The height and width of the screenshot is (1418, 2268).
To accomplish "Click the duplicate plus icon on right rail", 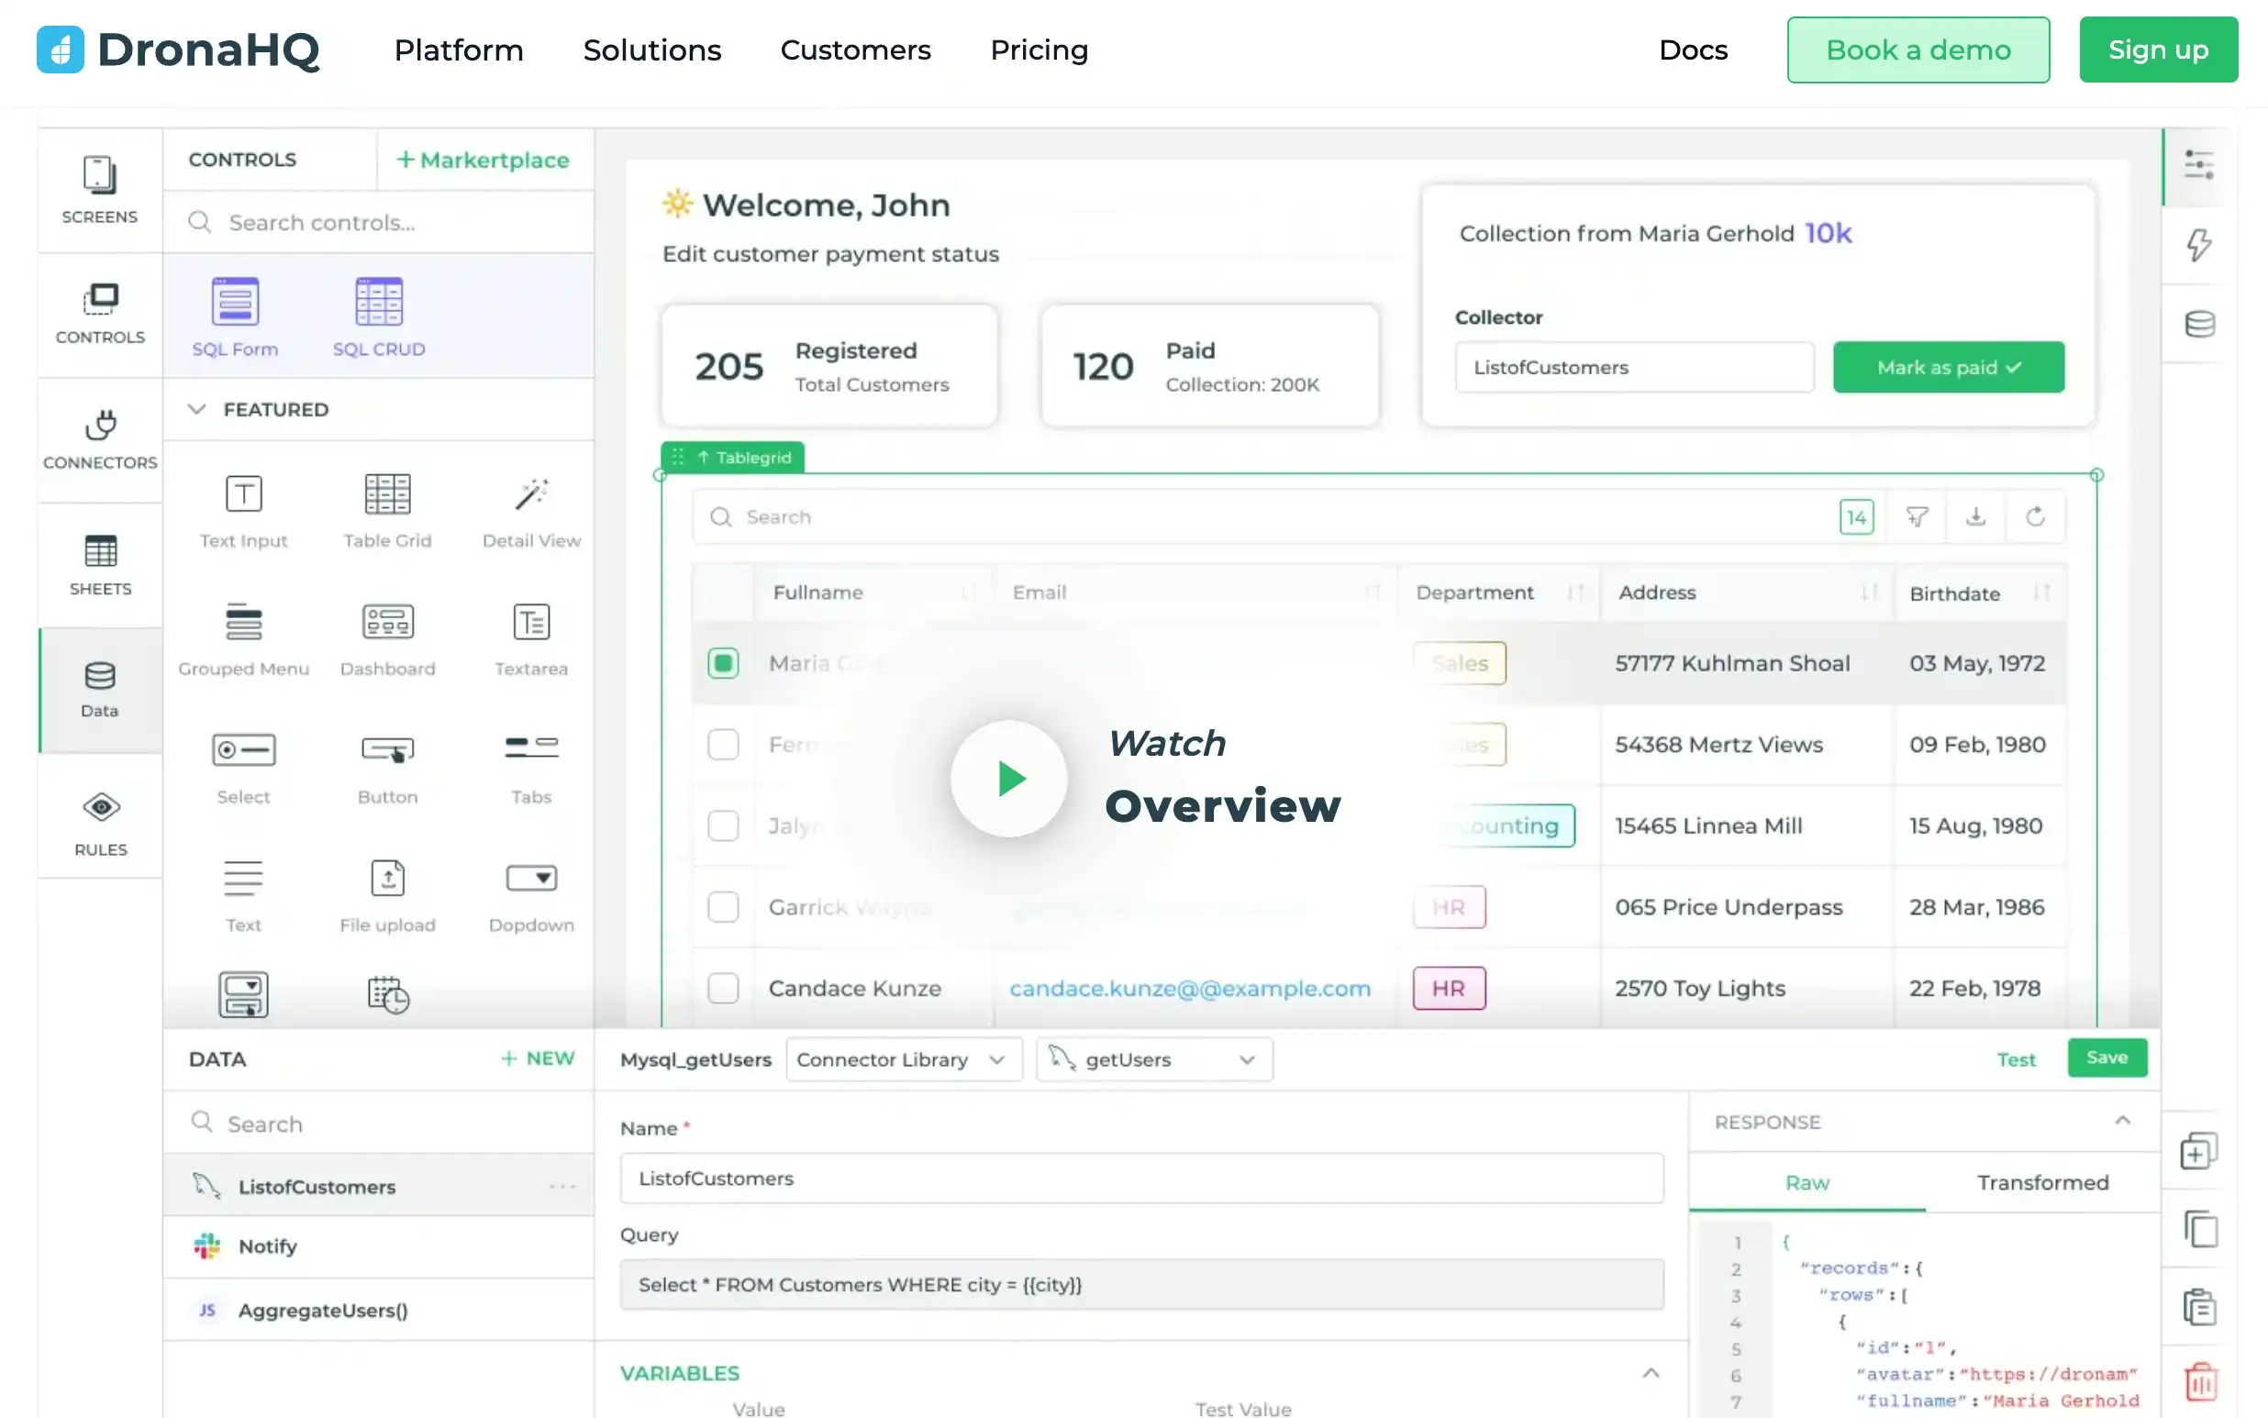I will pos(2199,1151).
